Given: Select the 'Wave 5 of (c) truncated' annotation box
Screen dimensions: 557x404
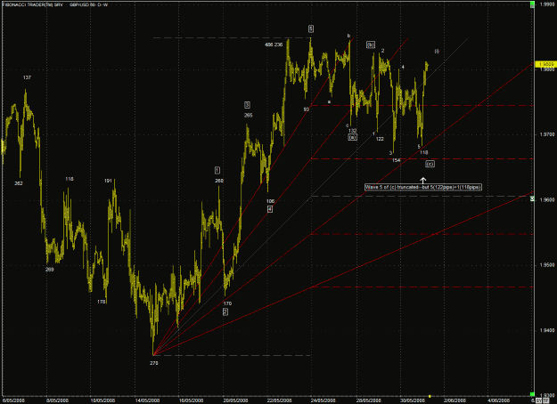Looking at the screenshot, I should pos(423,187).
